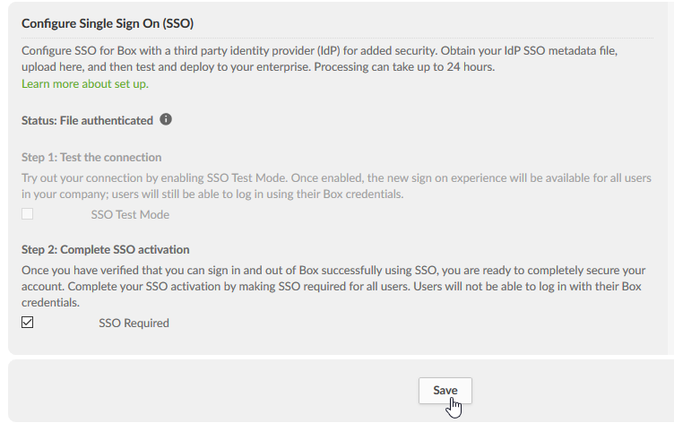Image resolution: width=674 pixels, height=423 pixels.
Task: Click the word 'credentials.' ending Step 2 text
Action: click(51, 303)
